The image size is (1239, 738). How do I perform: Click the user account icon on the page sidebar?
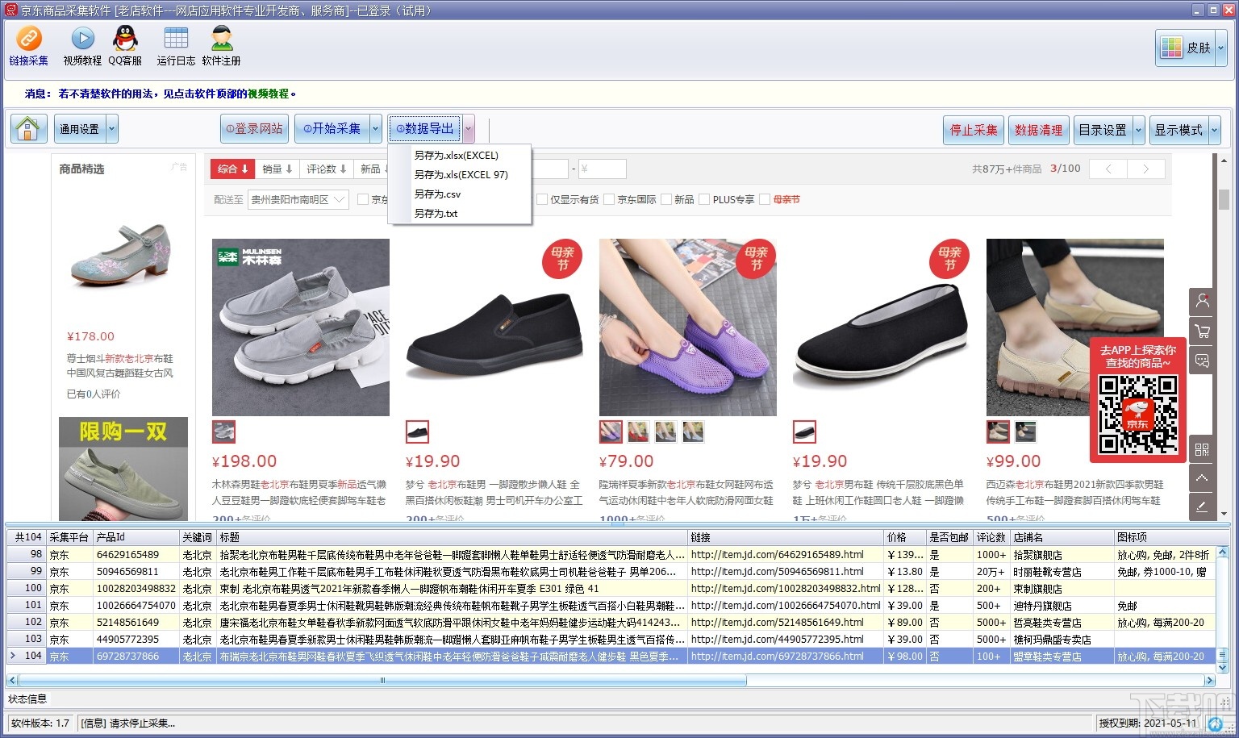click(1202, 302)
